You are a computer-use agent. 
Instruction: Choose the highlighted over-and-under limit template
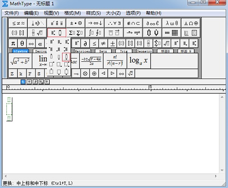point(66,57)
